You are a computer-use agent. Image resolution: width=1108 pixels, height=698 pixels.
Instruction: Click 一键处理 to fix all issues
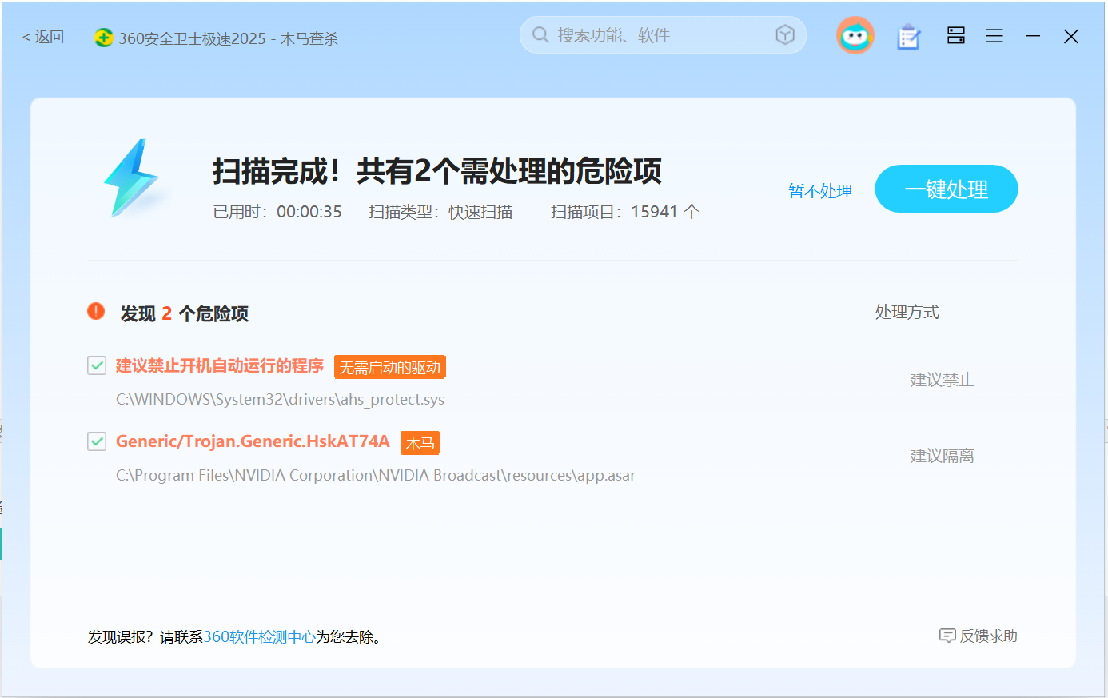[947, 189]
